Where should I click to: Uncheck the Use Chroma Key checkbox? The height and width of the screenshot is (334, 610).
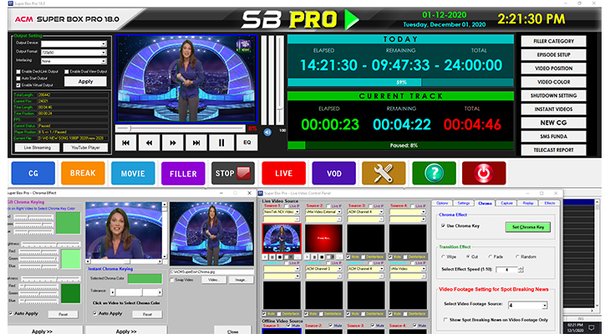coord(443,226)
